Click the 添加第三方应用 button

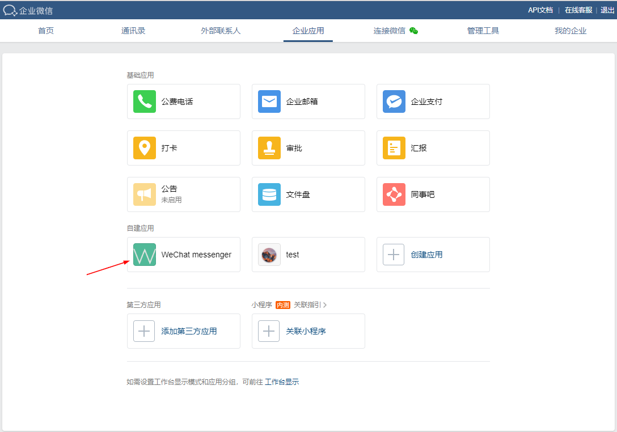pyautogui.click(x=184, y=331)
